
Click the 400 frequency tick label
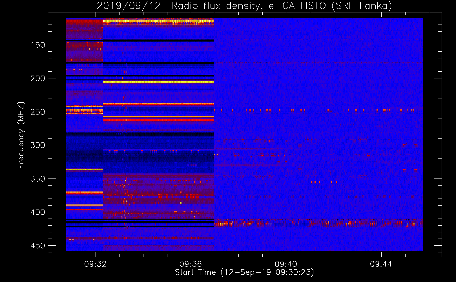[38, 212]
